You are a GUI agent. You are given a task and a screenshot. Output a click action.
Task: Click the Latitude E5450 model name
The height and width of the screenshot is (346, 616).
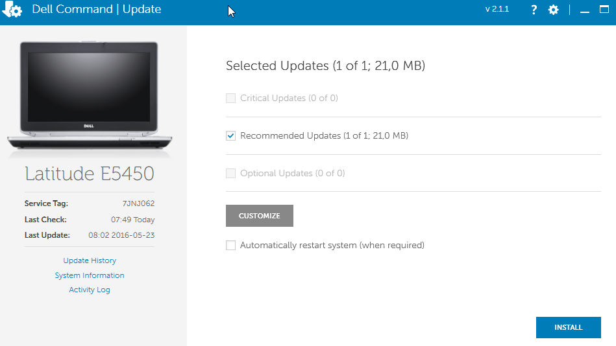point(90,174)
